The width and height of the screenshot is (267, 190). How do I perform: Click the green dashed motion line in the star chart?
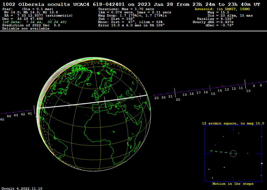pyautogui.click(x=223, y=152)
